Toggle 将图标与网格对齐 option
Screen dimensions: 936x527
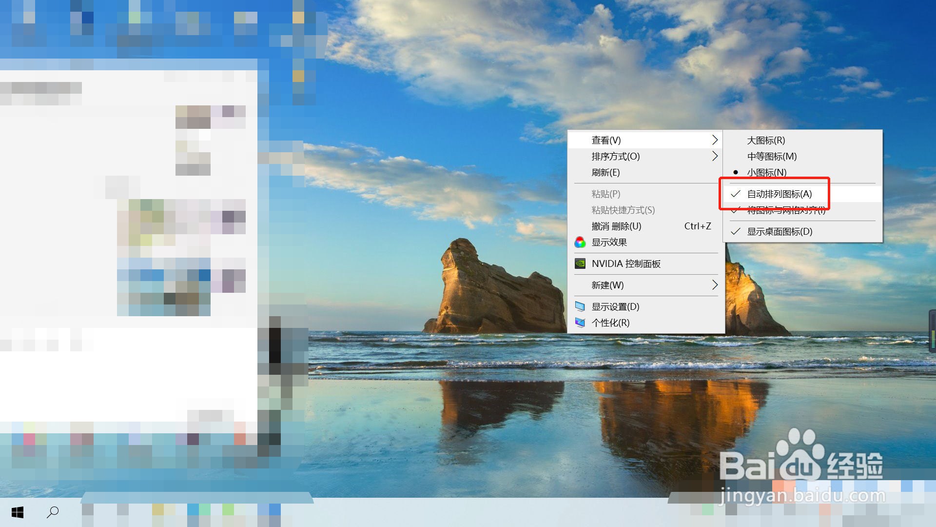click(x=786, y=211)
